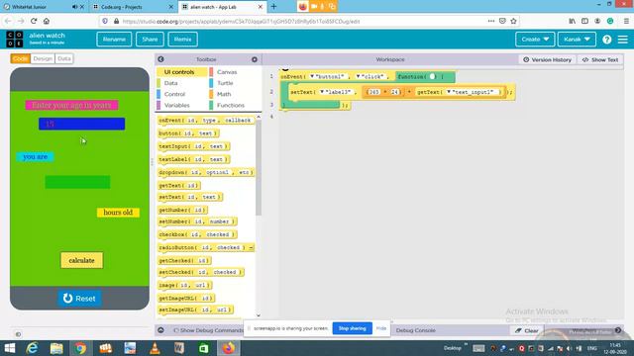Screen dimensions: 634x356
Task: Click the 365 number field in code block
Action: pos(374,92)
